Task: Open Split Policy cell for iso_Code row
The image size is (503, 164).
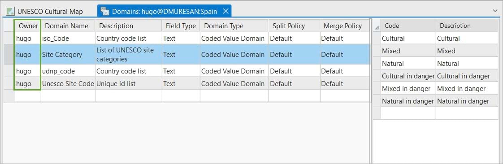Action: pos(294,38)
